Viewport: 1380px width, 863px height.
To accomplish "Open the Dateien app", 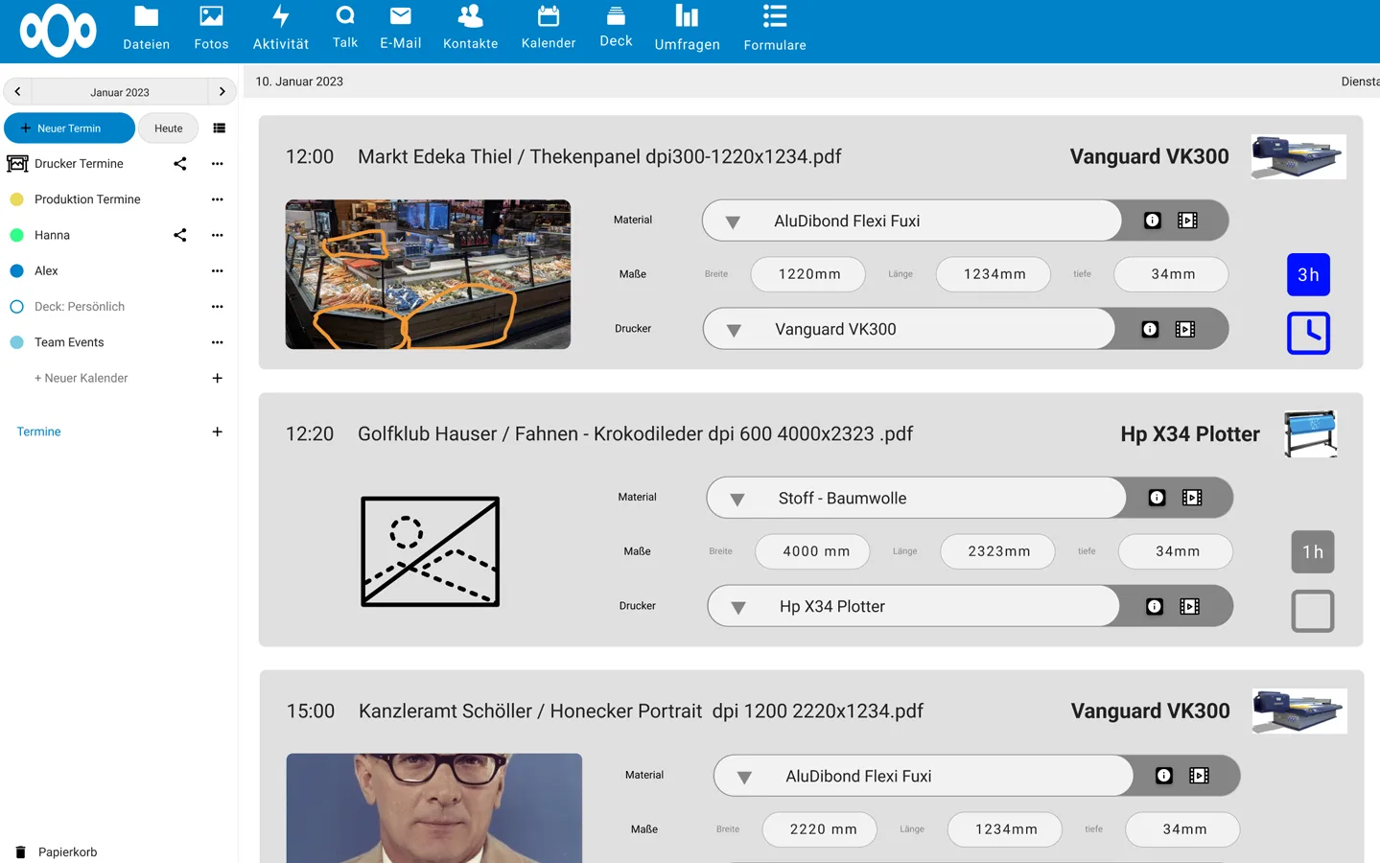I will coord(146,29).
